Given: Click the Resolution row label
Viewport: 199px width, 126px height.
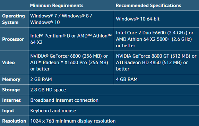Looking at the screenshot, I should [x=14, y=121].
